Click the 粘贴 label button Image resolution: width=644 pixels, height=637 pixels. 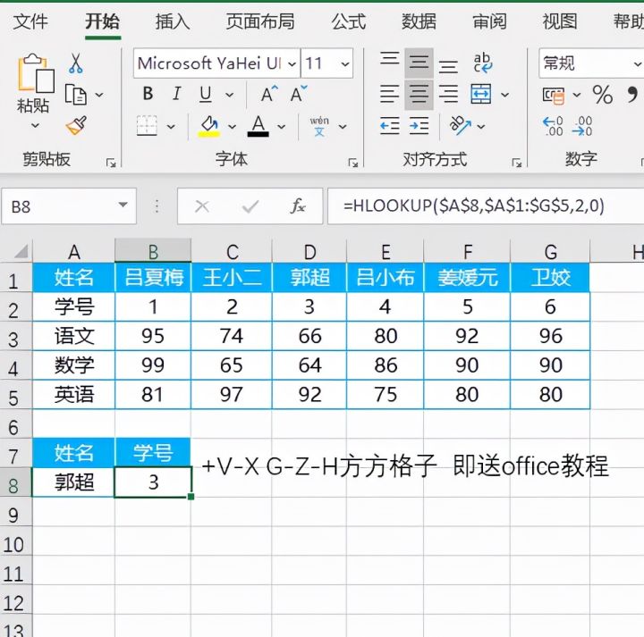[34, 105]
